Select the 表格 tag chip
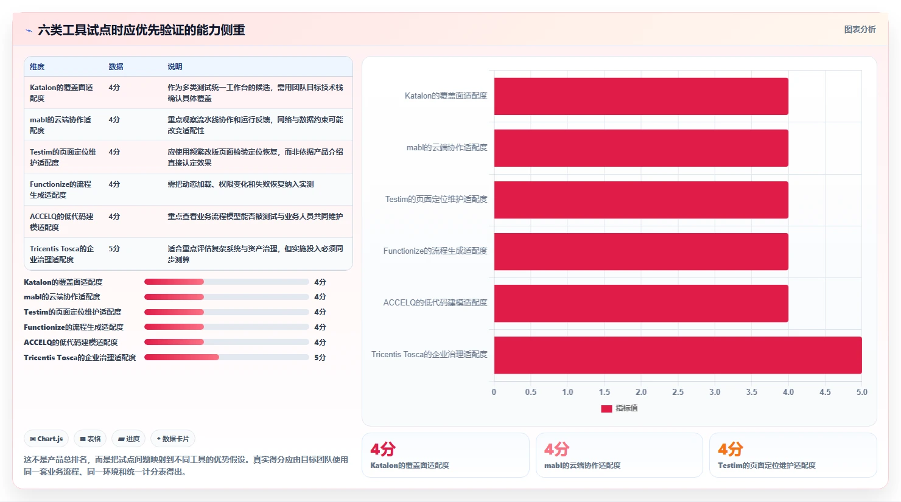This screenshot has height=502, width=901. click(90, 439)
